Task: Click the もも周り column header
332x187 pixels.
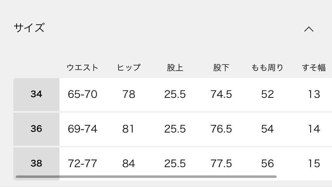Action: (x=267, y=68)
